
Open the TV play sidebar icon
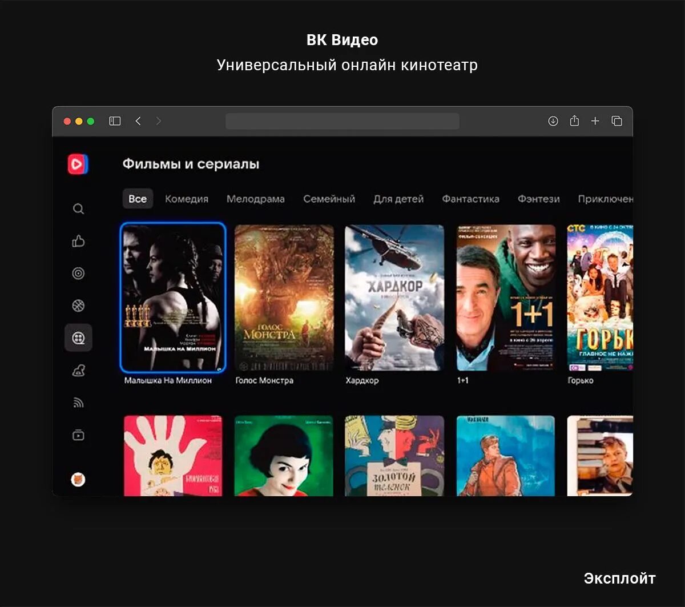coord(79,435)
